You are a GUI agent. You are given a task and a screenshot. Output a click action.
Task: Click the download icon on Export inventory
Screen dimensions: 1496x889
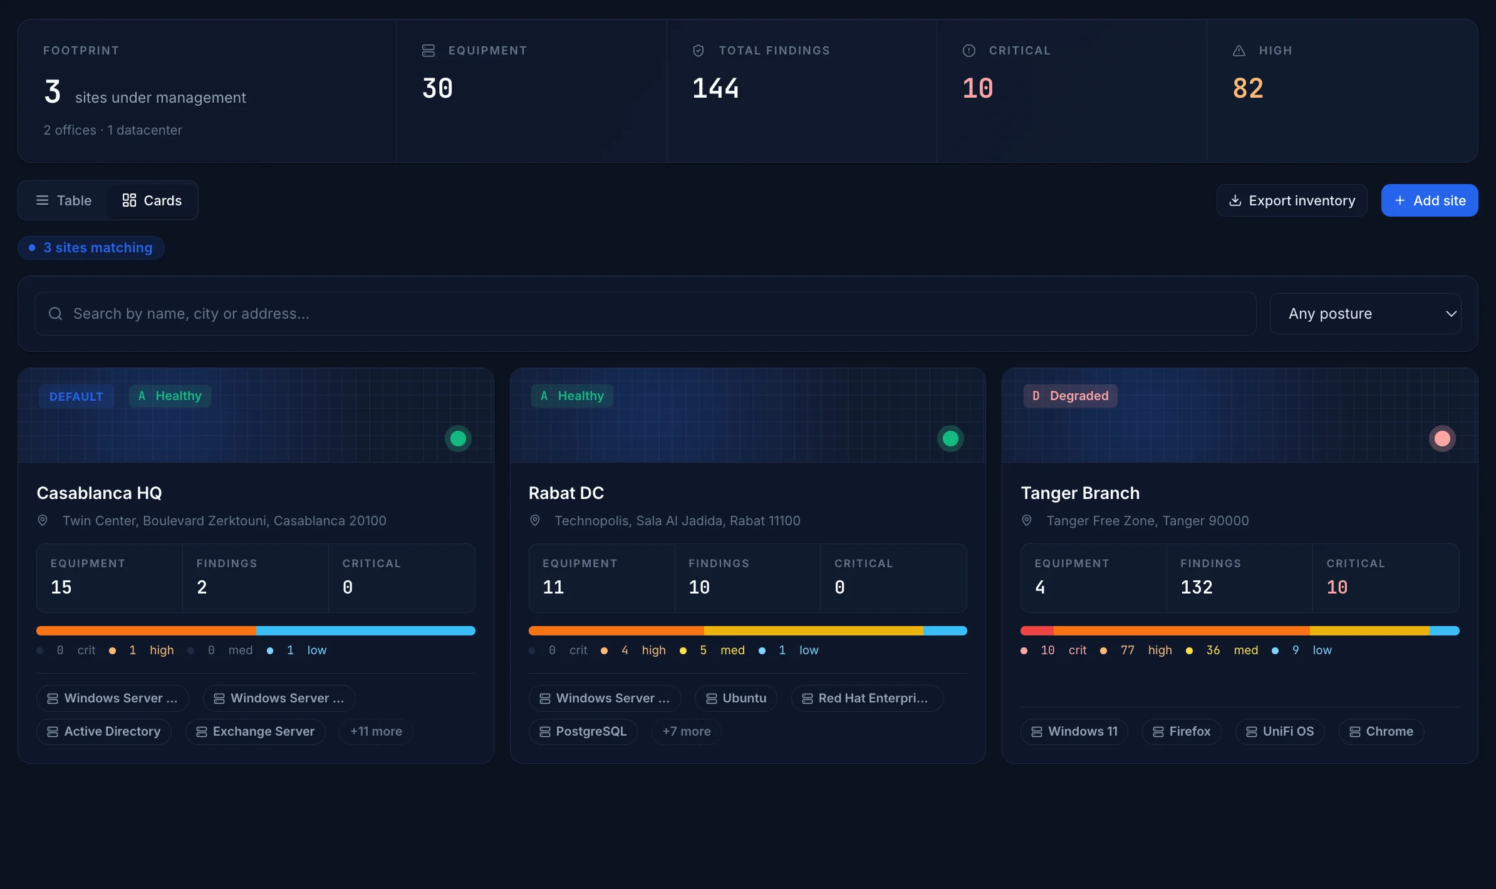point(1235,200)
